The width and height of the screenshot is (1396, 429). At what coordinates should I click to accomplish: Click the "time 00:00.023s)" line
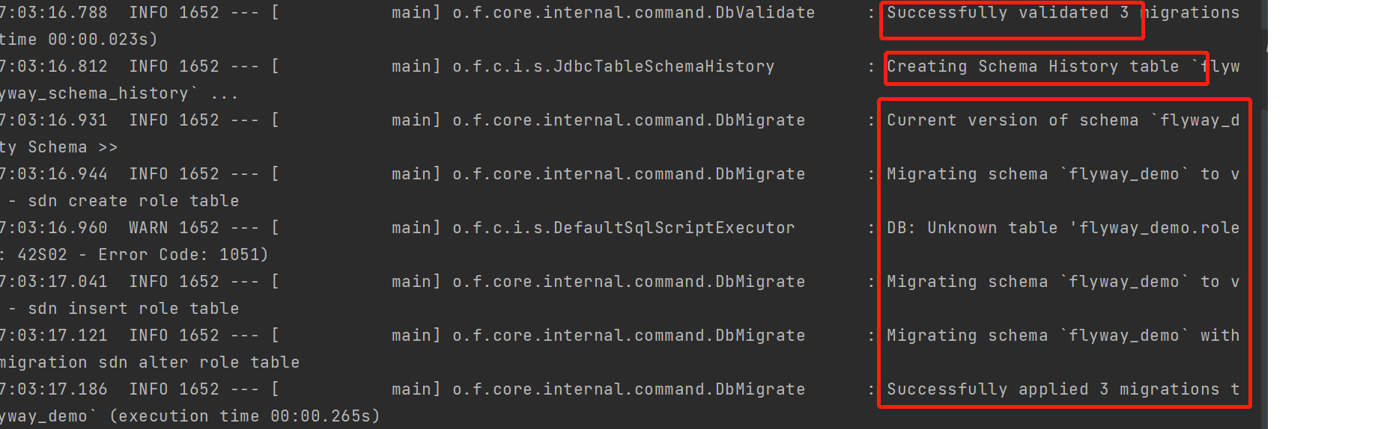79,40
